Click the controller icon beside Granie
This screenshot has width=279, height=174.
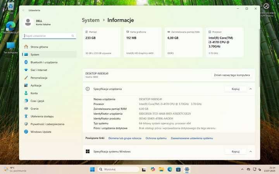(x=26, y=108)
